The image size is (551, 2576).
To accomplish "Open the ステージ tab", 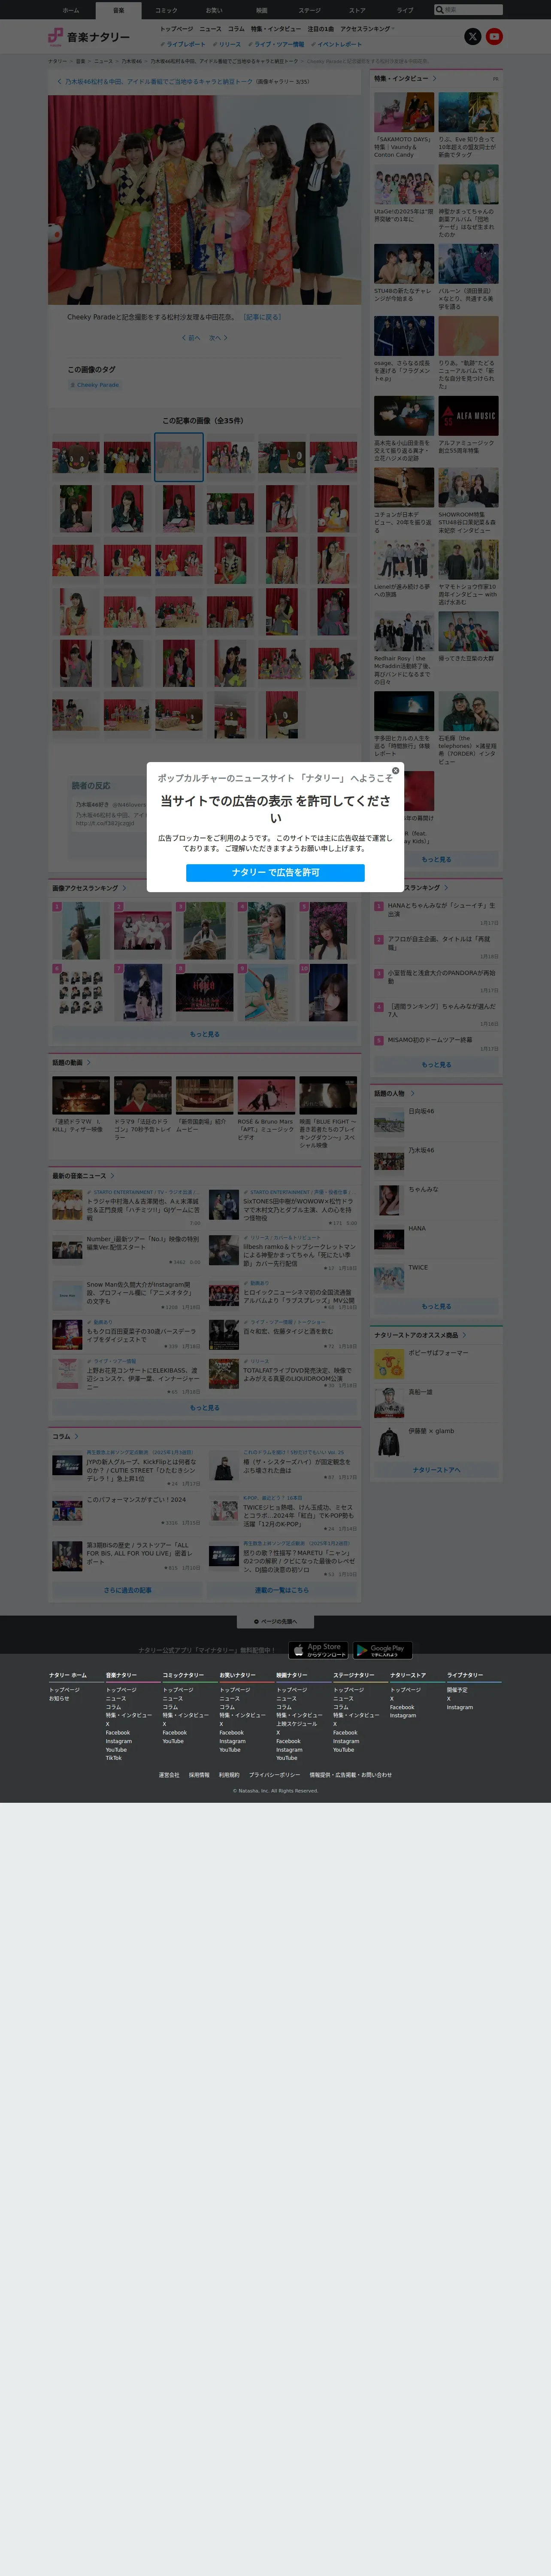I will coord(310,10).
